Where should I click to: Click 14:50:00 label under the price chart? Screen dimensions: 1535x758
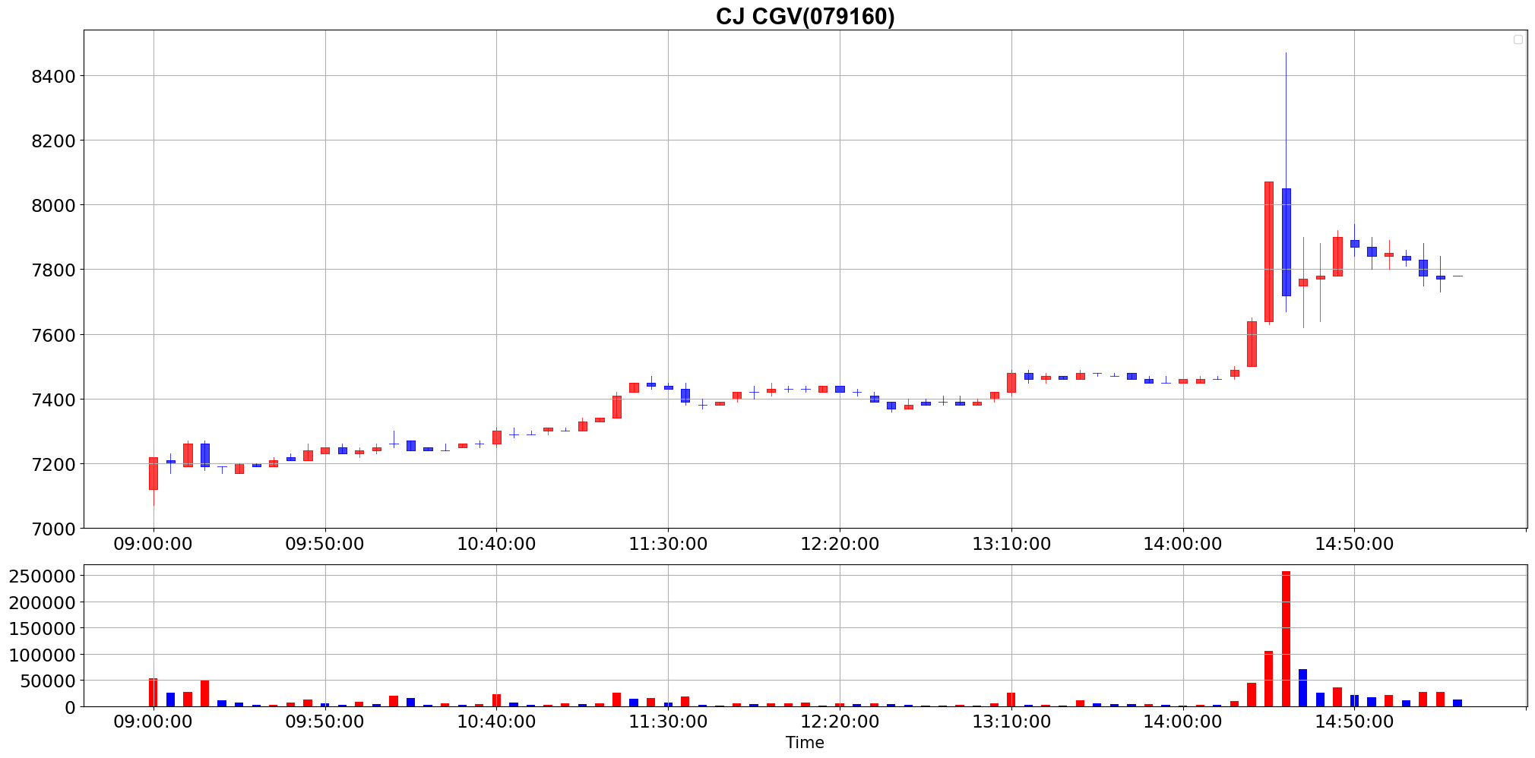pos(1354,544)
